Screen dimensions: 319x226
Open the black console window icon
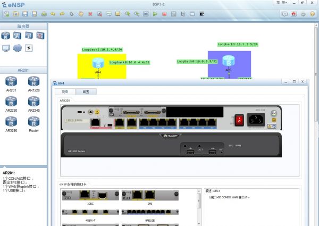pos(202,14)
